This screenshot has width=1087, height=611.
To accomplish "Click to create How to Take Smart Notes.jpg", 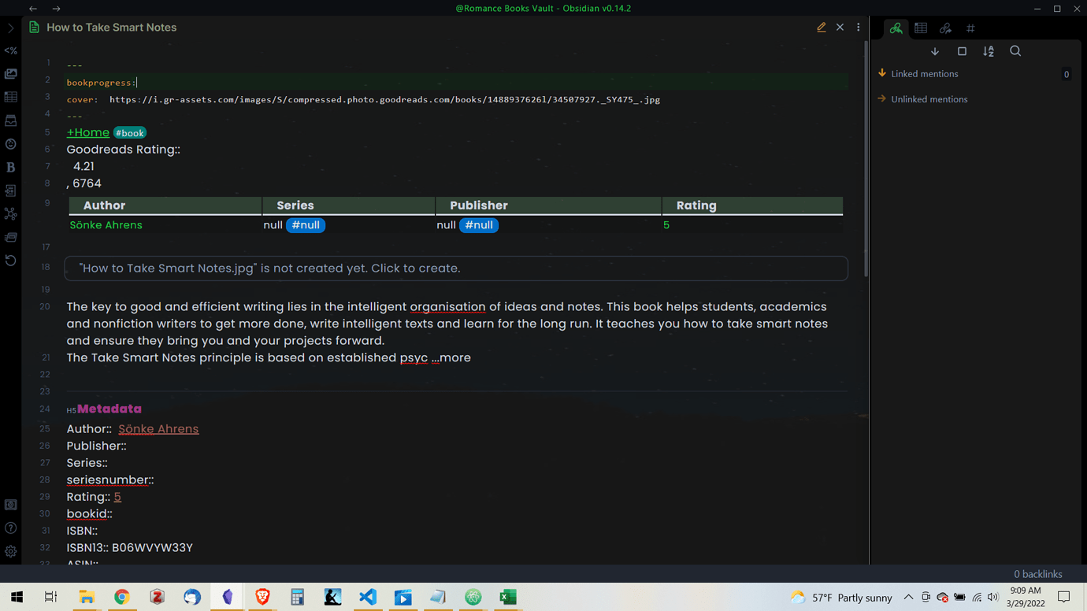I will point(269,268).
